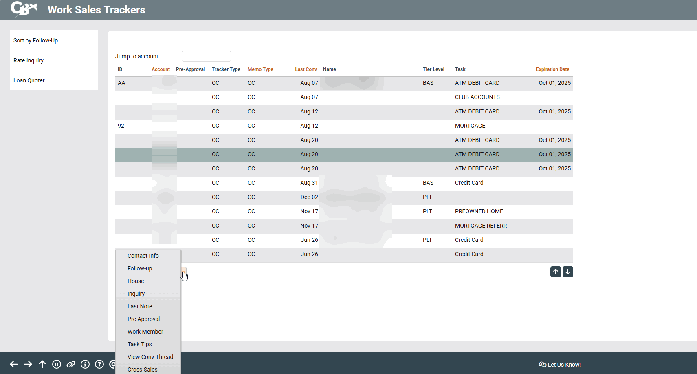
Task: Pick Pre Approval from the menu
Action: click(143, 319)
